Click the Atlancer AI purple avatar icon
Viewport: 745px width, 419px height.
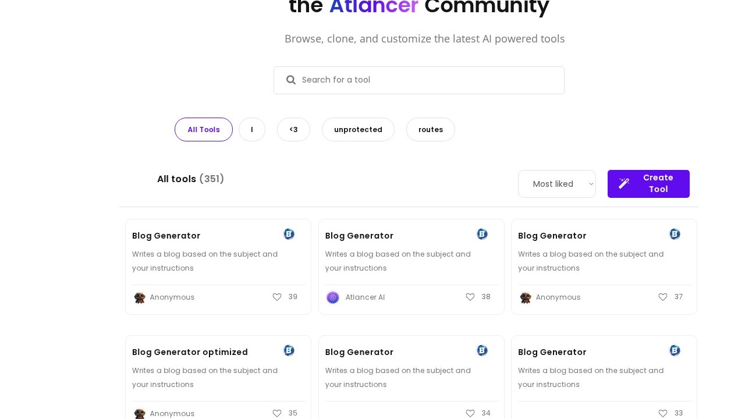(x=333, y=297)
